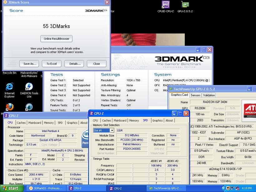Image resolution: width=256 pixels, height=192 pixels.
Task: Click the ATI Radeon logo in GPU-Z
Action: 249,111
